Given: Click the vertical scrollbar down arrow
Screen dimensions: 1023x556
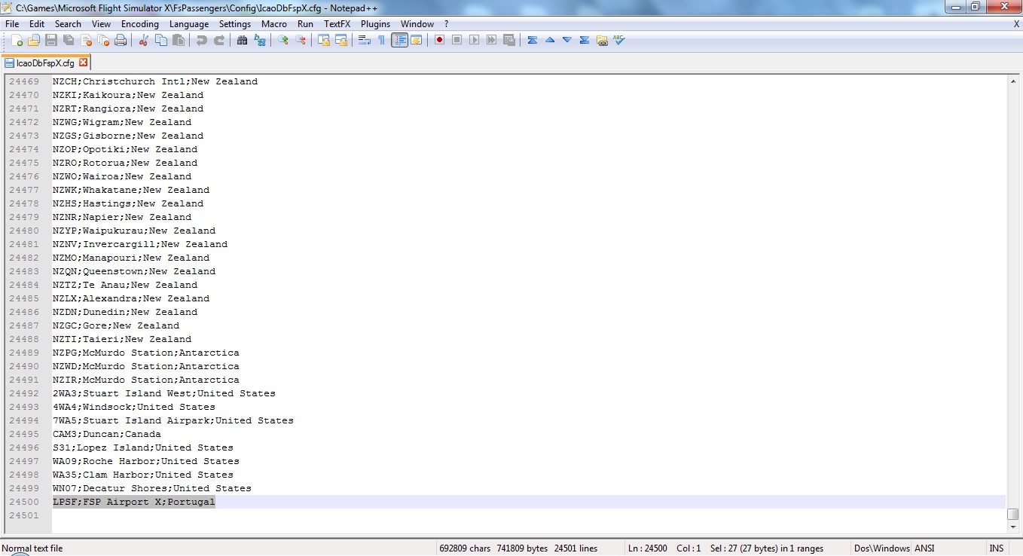Looking at the screenshot, I should pyautogui.click(x=1013, y=528).
